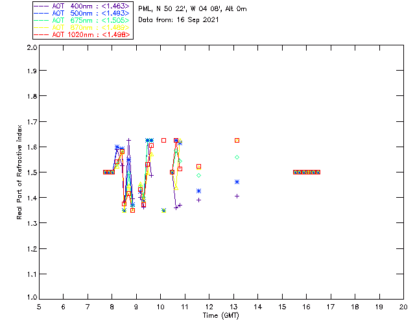Click the x-axis tick label '17'
The height and width of the screenshot is (332, 415).
tap(331, 307)
